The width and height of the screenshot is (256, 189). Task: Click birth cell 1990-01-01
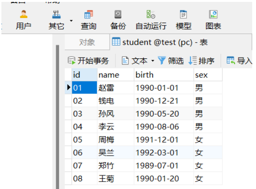164,88
